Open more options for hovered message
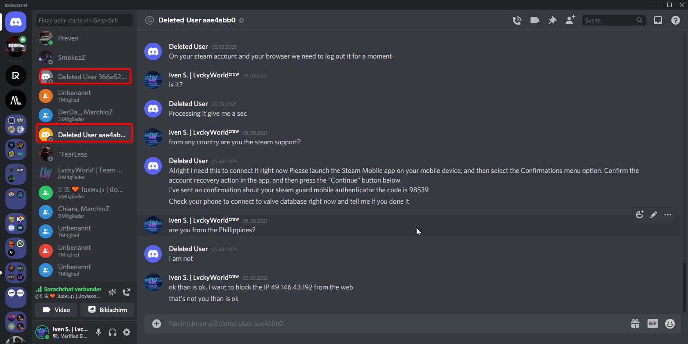 coord(667,215)
